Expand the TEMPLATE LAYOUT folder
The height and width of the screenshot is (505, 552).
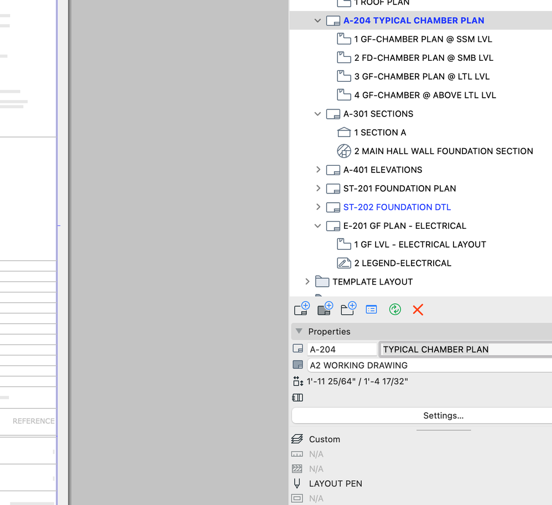click(x=308, y=282)
